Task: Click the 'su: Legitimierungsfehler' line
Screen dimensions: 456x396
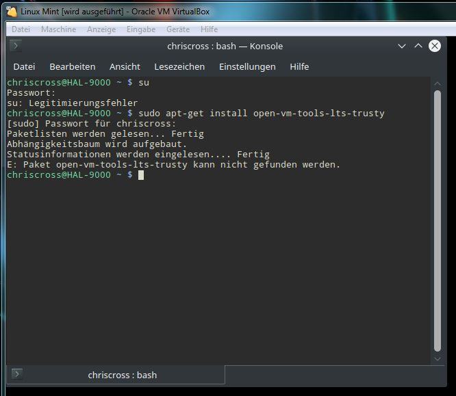Action: pyautogui.click(x=72, y=103)
